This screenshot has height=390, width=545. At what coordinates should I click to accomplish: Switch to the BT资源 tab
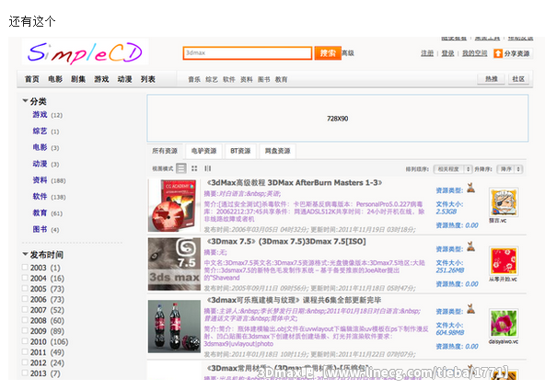[x=240, y=151]
